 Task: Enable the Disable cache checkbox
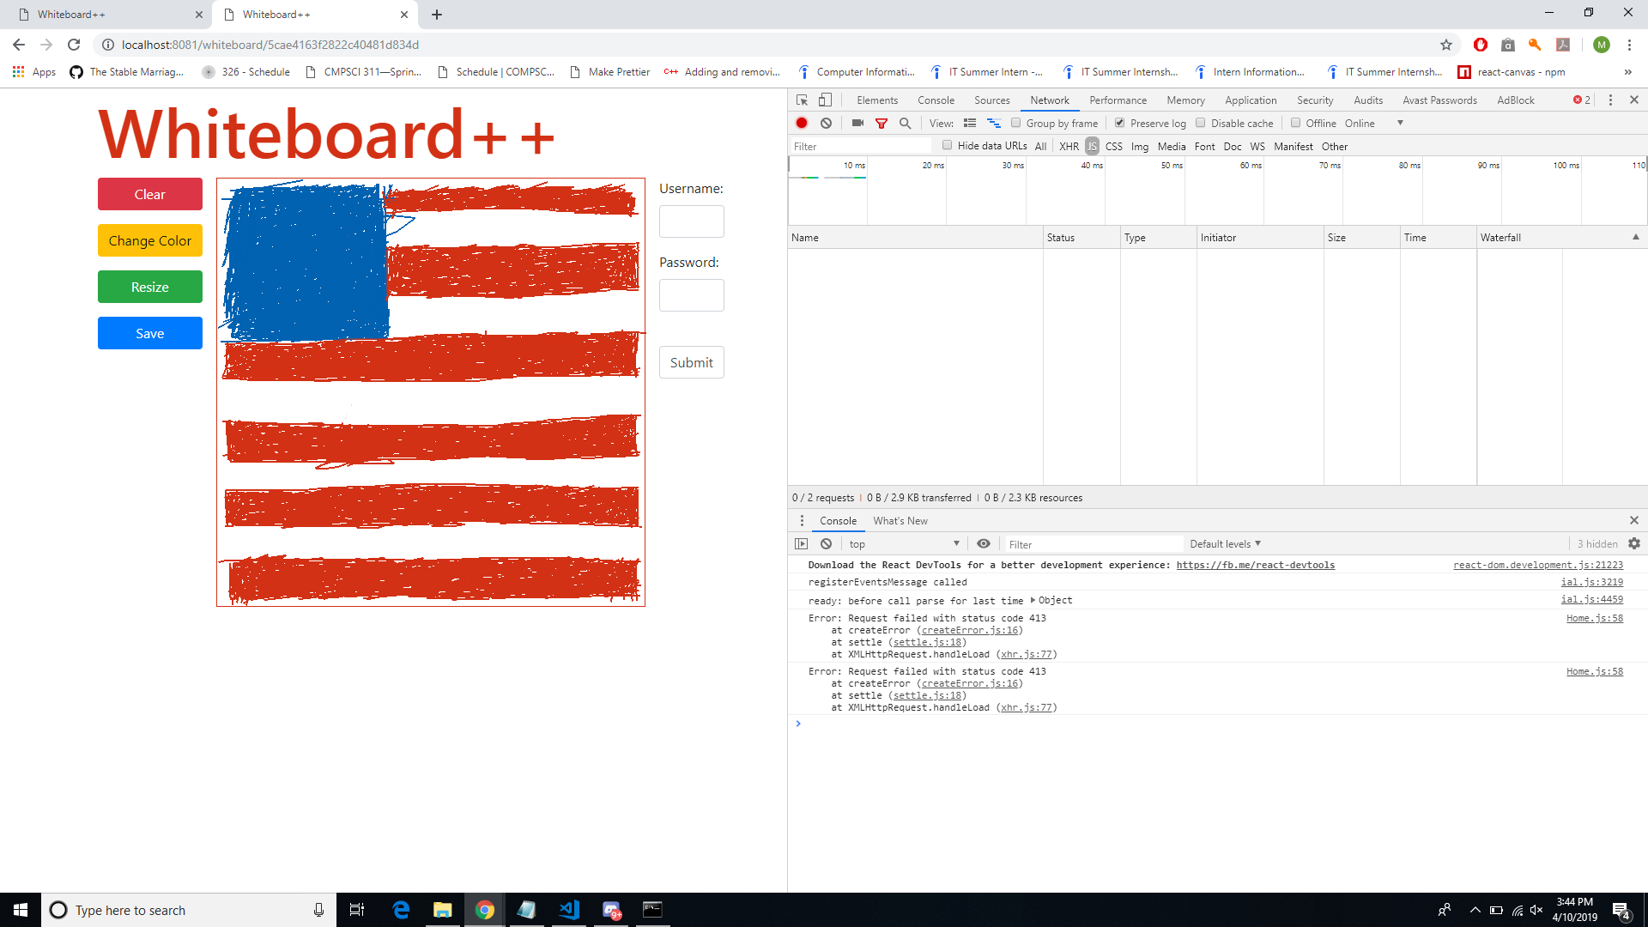coord(1200,123)
